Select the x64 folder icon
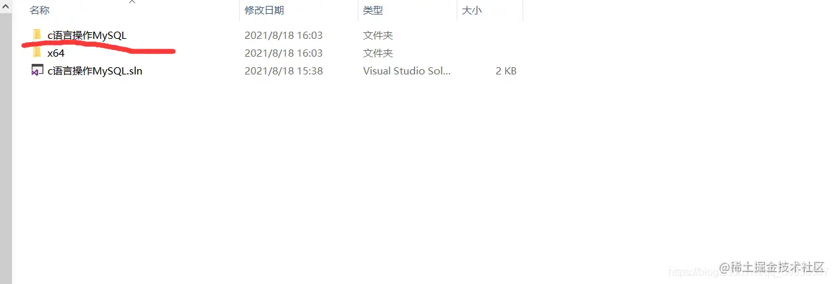 coord(37,53)
